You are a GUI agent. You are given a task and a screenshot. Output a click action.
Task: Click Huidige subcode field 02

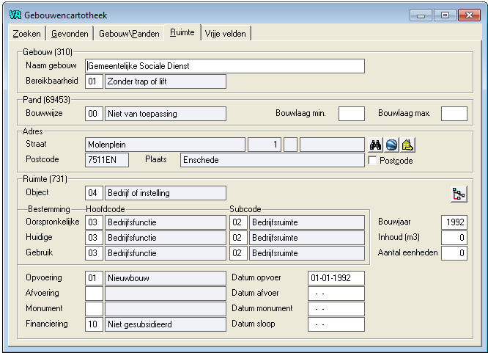point(238,238)
